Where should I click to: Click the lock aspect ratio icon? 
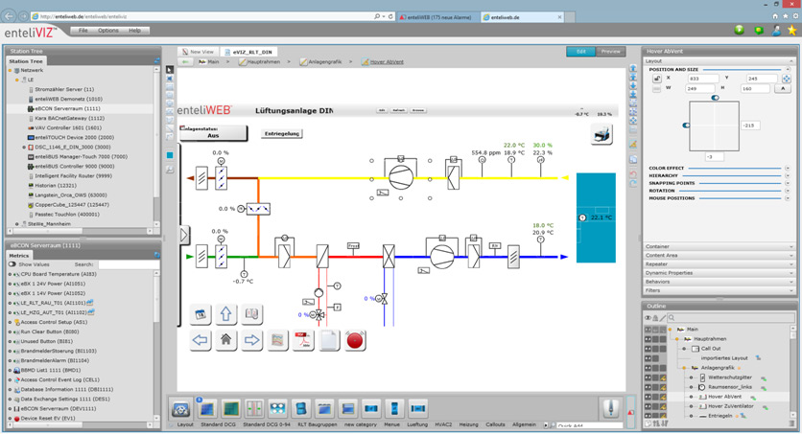click(x=657, y=79)
